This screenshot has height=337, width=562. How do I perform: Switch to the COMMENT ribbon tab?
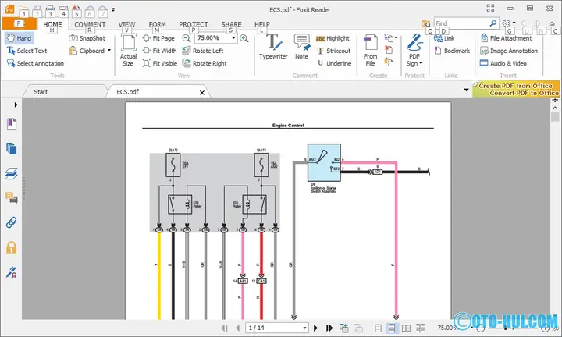[x=90, y=24]
